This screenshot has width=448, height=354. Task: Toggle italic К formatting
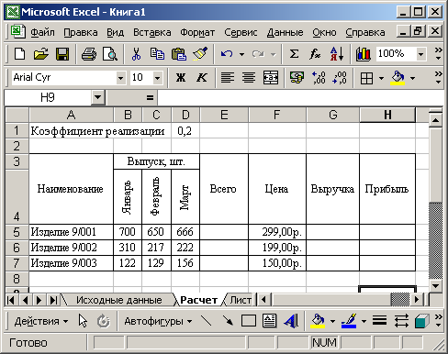202,78
